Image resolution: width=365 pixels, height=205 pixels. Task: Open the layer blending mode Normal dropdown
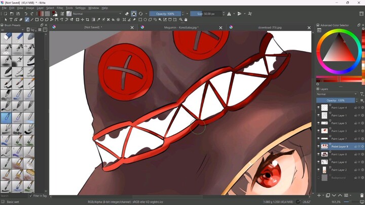coord(337,94)
